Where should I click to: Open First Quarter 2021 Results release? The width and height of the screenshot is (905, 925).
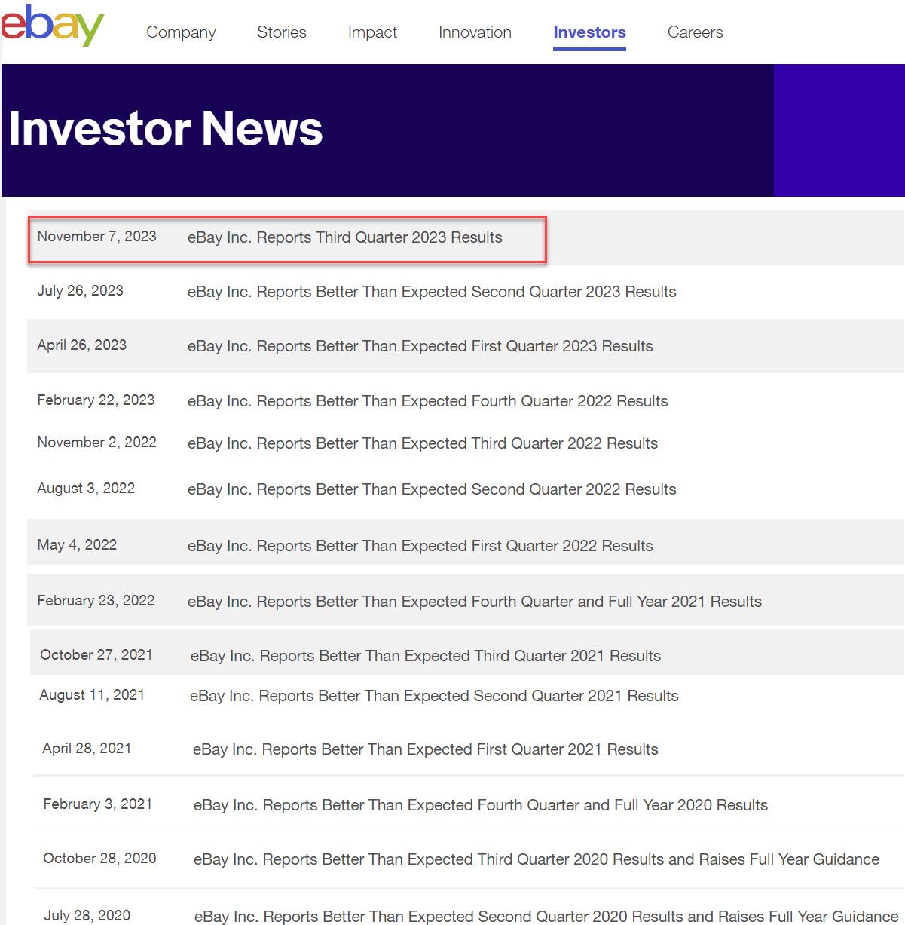tap(426, 749)
